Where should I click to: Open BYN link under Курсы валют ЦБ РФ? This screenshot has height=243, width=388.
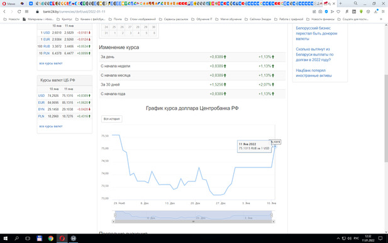coord(42,110)
